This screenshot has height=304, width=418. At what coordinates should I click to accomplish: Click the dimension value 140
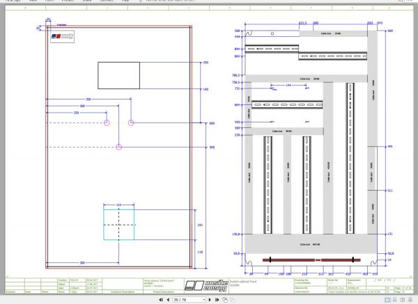(206, 90)
